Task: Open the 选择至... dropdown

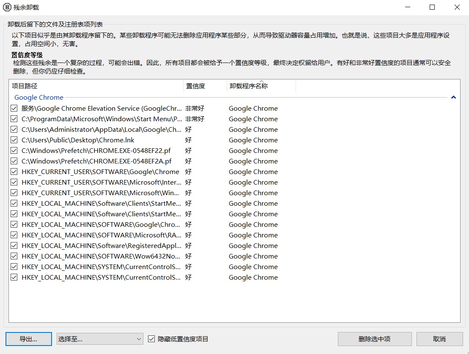Action: pyautogui.click(x=100, y=339)
